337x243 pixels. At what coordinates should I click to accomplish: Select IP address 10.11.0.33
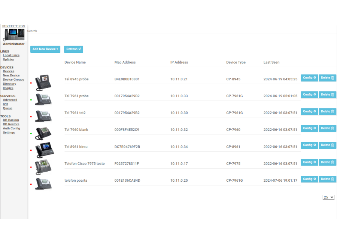pyautogui.click(x=179, y=96)
